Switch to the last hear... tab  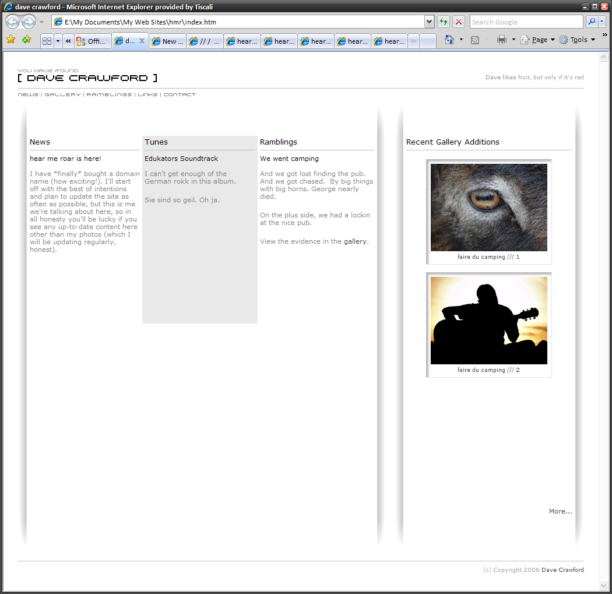point(389,41)
